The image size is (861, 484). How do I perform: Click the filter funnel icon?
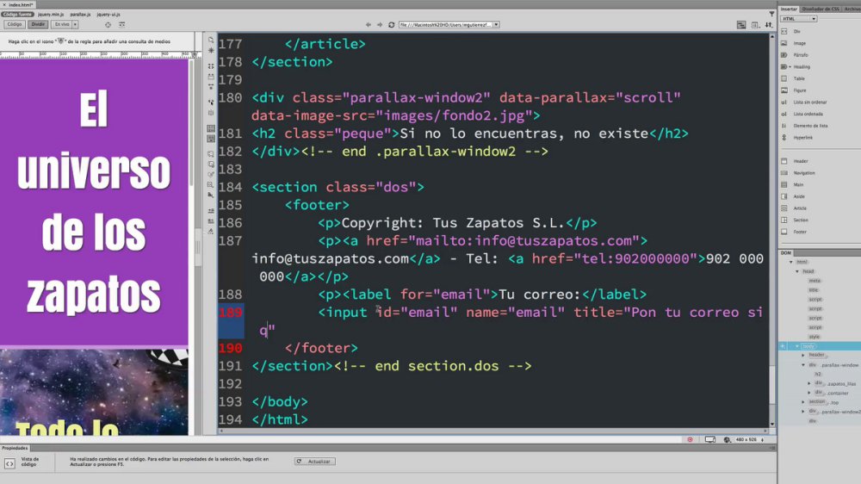coord(771,14)
